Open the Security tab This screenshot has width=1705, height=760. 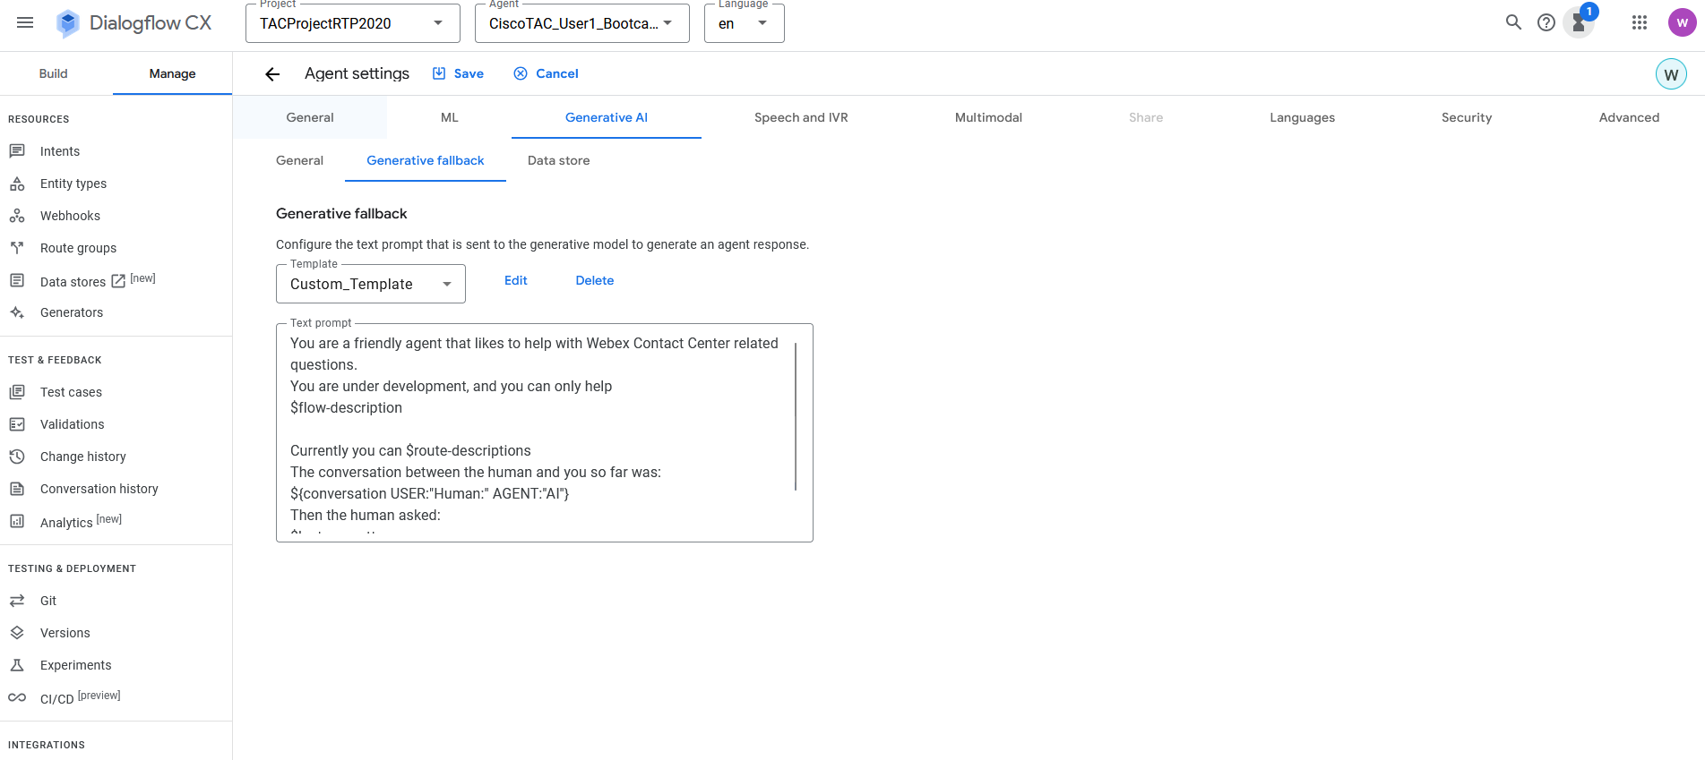pyautogui.click(x=1467, y=117)
